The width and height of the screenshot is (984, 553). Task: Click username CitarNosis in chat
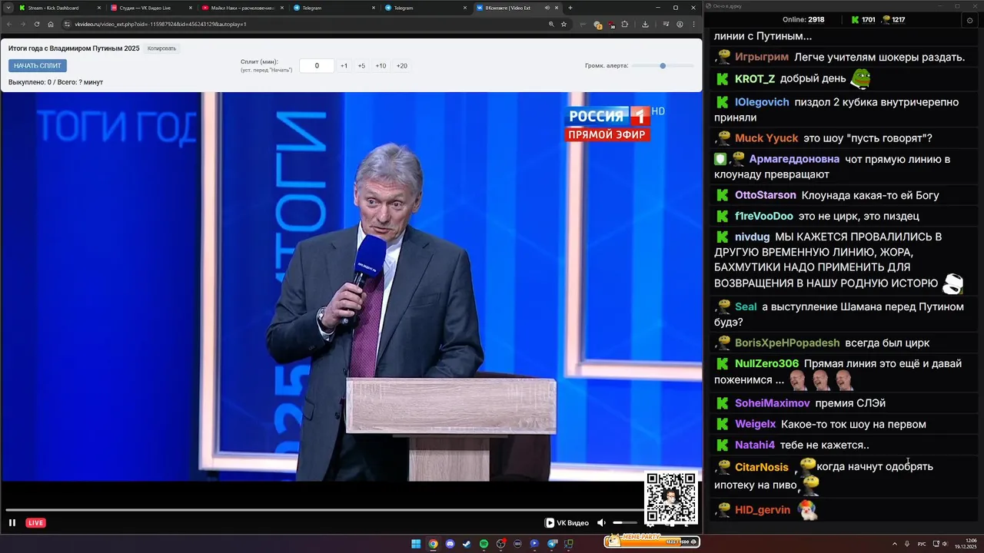tap(762, 467)
